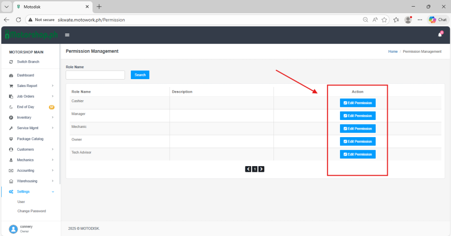The width and height of the screenshot is (451, 236).
Task: Collapse the Settings menu section
Action: click(53, 192)
